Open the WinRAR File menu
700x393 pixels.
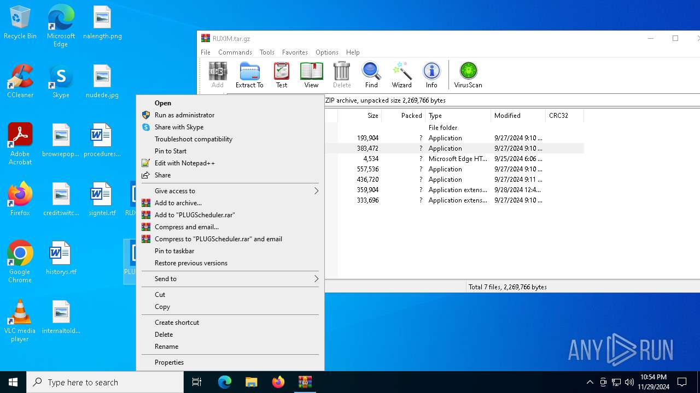pyautogui.click(x=206, y=52)
